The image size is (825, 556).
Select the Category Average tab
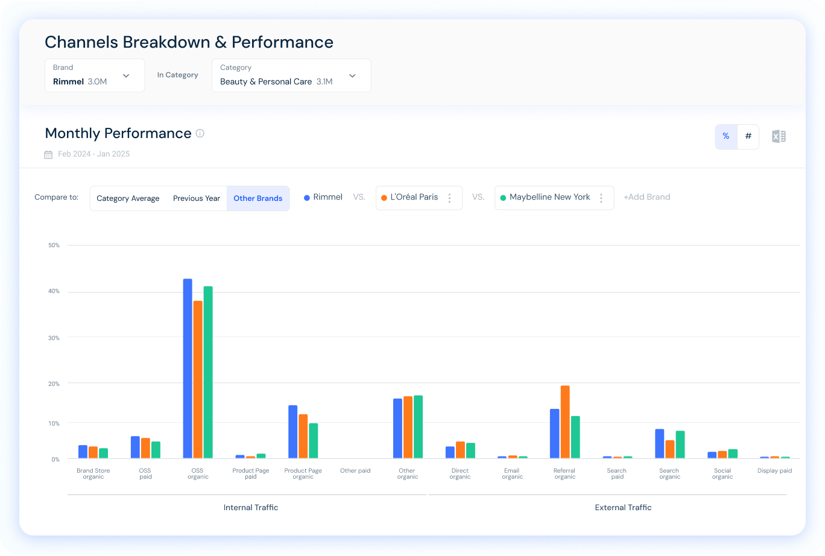click(x=128, y=198)
